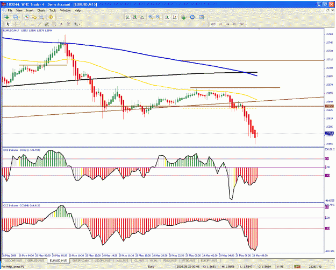The height and width of the screenshot is (270, 336).
Task: Click the current price label on price axis
Action: click(329, 133)
